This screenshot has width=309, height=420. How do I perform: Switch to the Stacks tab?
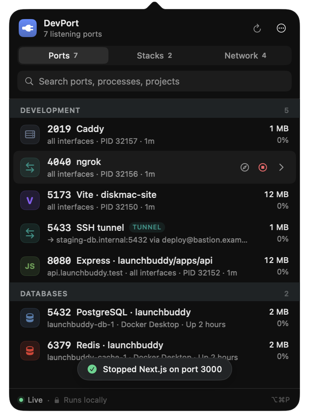[154, 55]
